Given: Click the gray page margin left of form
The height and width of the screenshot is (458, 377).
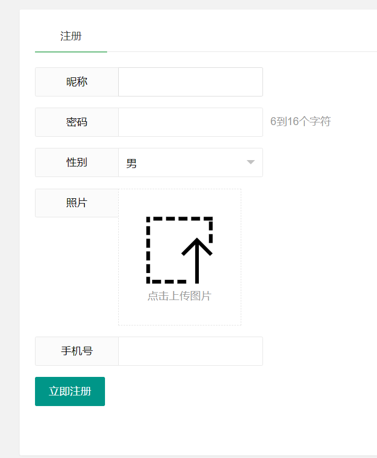Looking at the screenshot, I should click(x=9, y=228).
